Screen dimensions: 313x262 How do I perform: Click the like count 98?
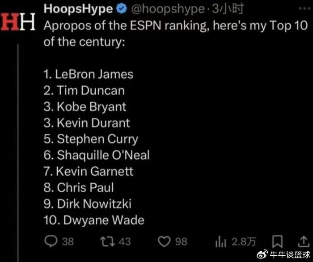point(181,241)
